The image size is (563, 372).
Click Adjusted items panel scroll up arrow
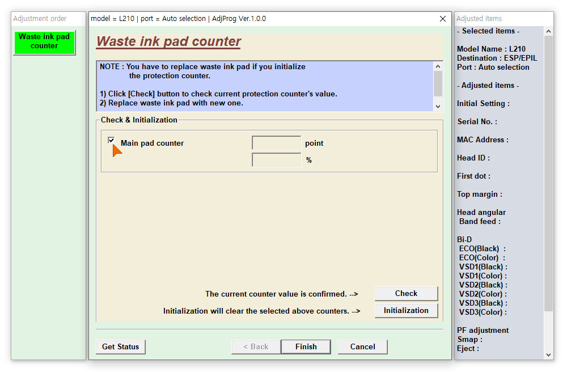[548, 31]
